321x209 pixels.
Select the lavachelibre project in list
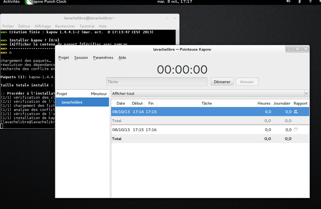[82, 102]
